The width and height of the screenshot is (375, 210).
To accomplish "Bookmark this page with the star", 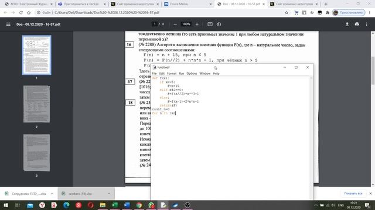I will 287,13.
